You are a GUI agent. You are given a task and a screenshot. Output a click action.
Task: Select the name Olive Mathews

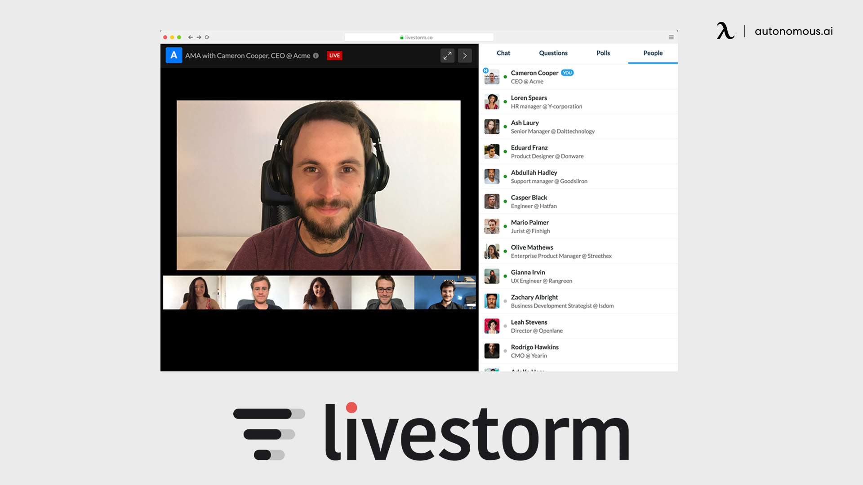[532, 247]
